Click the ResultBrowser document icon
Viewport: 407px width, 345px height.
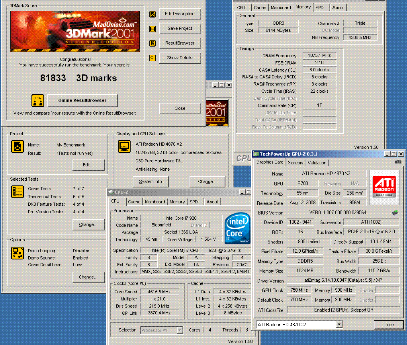(153, 43)
